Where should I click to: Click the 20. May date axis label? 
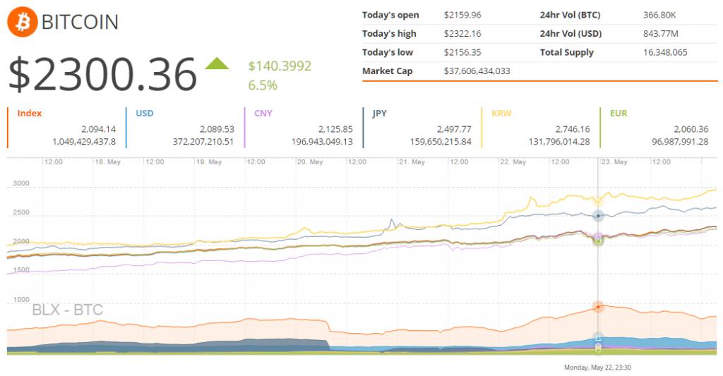pyautogui.click(x=310, y=162)
